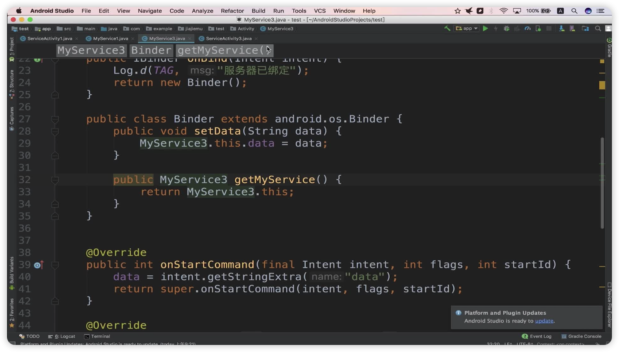The width and height of the screenshot is (619, 352).
Task: Collapse the Binder class fold at line 27
Action: [55, 119]
